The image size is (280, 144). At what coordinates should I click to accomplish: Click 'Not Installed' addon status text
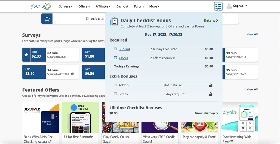pos(173,85)
